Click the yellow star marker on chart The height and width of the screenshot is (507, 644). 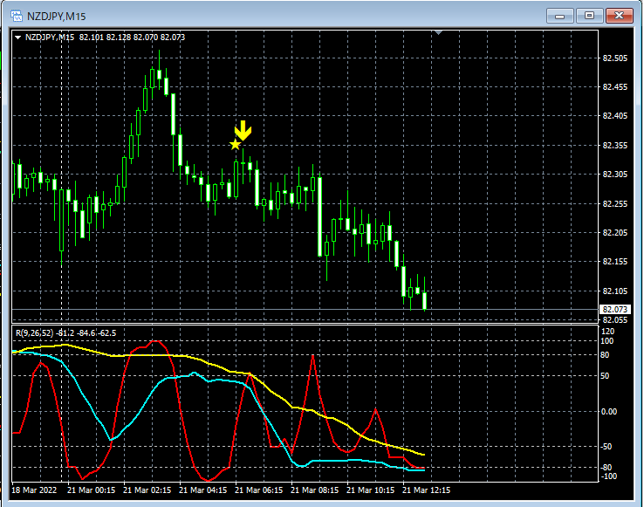point(235,145)
